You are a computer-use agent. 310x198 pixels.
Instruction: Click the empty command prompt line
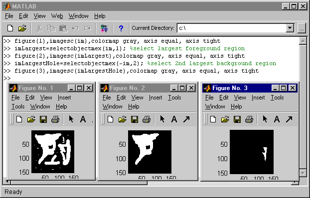click(151, 79)
